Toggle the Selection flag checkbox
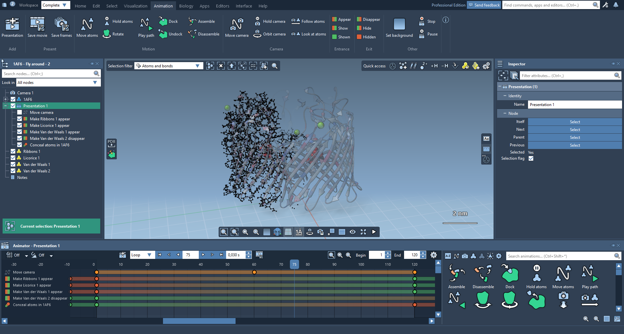Viewport: 624px width, 334px height. (x=531, y=159)
